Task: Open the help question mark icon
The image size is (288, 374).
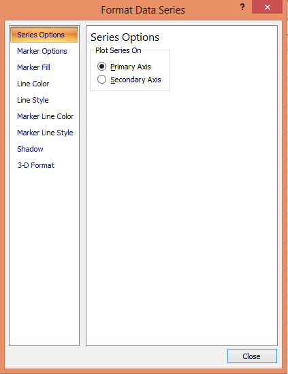Action: pos(242,7)
